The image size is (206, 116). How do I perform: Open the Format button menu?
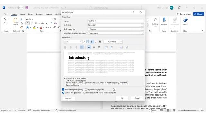pos(69,98)
